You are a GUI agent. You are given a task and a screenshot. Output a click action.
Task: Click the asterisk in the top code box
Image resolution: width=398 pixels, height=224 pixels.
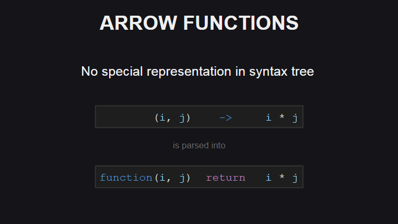coord(282,118)
